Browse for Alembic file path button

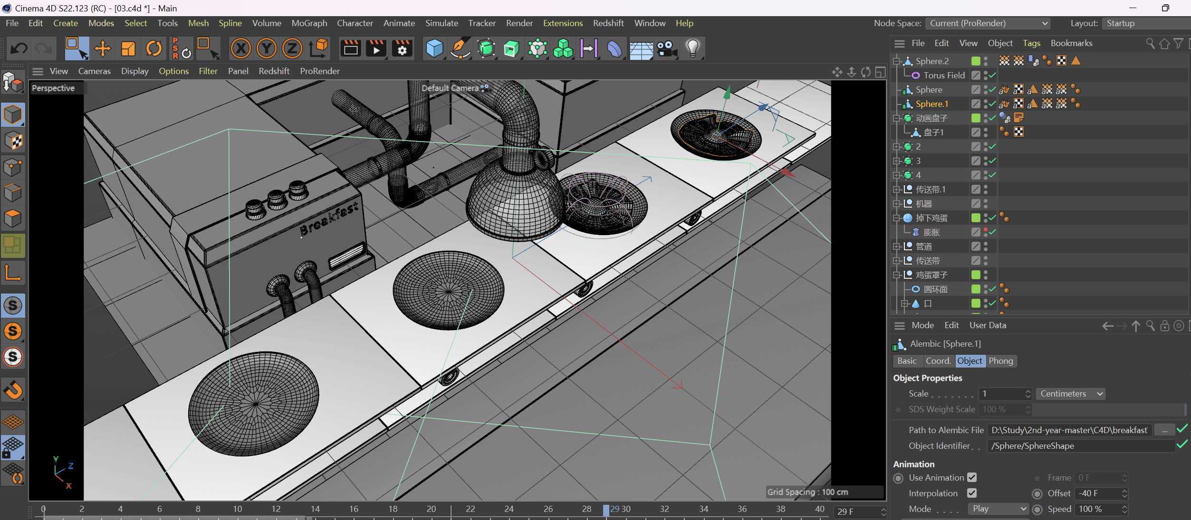tap(1164, 430)
